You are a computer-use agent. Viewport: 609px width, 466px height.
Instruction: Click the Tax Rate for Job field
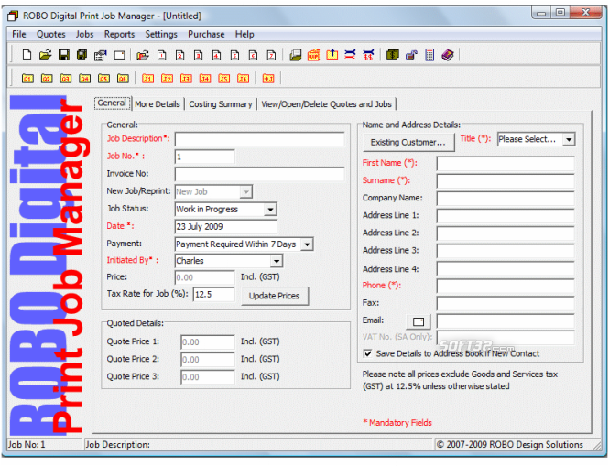point(213,295)
